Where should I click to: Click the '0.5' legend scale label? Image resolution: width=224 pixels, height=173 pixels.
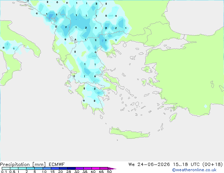[x=12, y=172]
